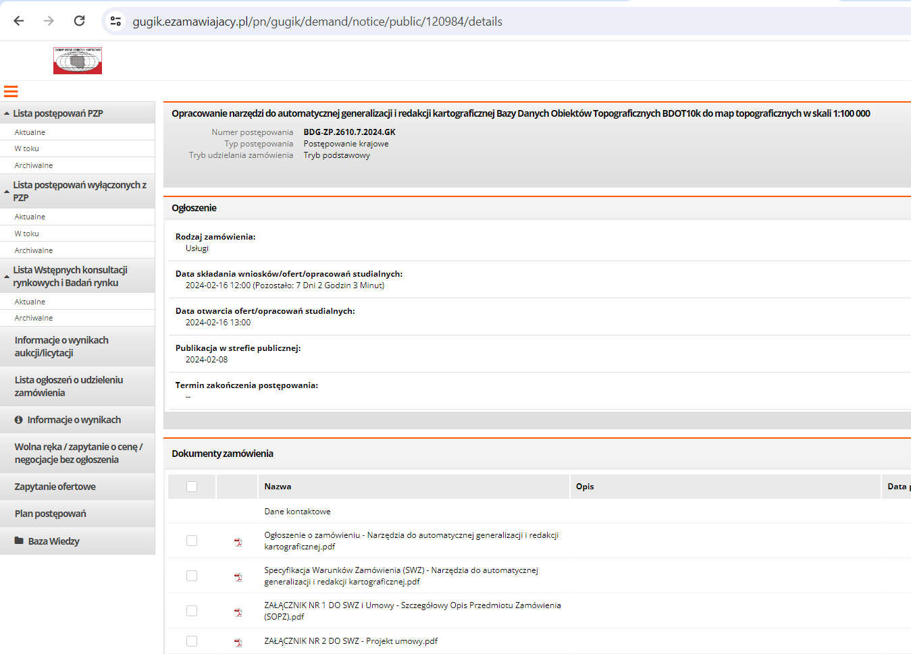Select Zapytanie ofertowe in sidebar
911x654 pixels.
click(x=55, y=487)
